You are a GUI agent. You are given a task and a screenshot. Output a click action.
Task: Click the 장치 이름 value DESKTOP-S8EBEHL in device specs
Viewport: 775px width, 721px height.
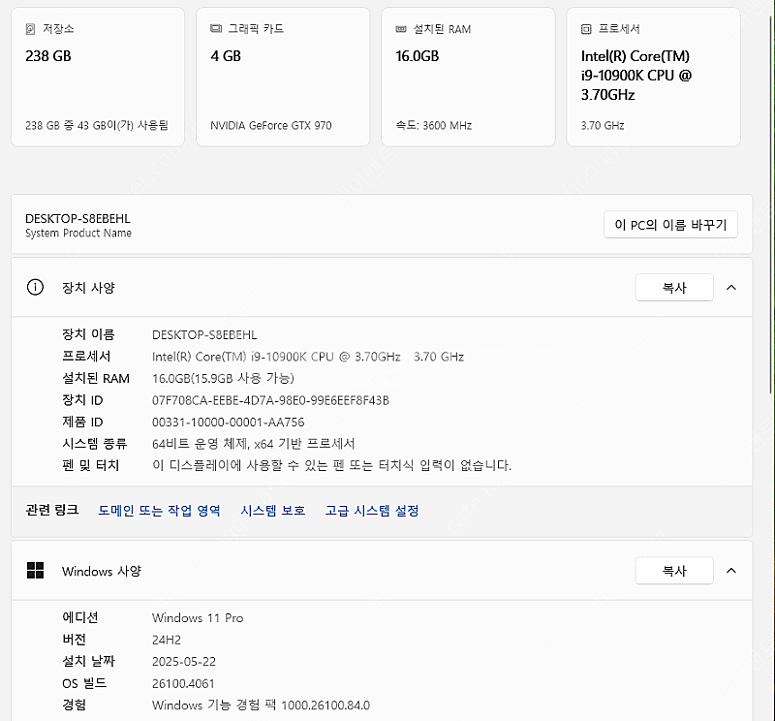point(204,334)
